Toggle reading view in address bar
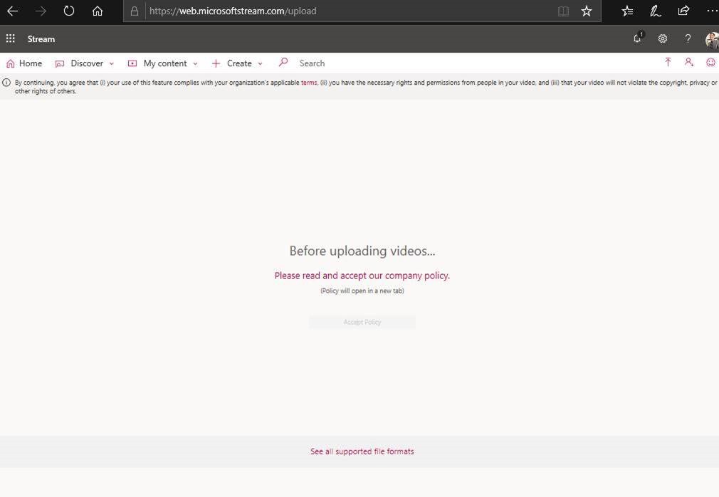719x497 pixels. [563, 11]
